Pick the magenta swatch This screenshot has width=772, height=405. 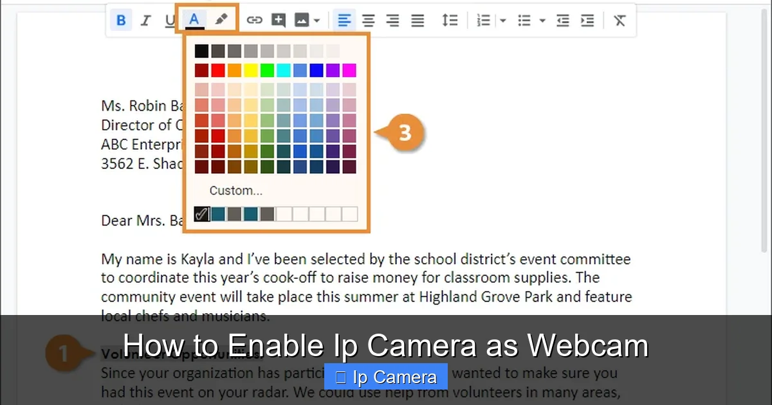[349, 70]
